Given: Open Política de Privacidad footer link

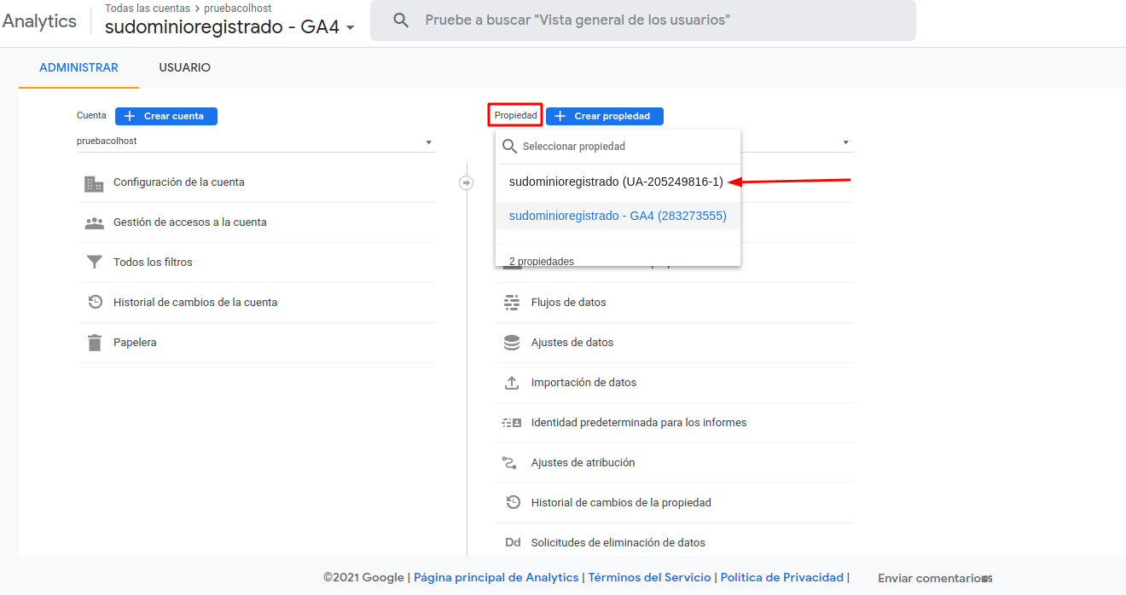Looking at the screenshot, I should (x=782, y=577).
